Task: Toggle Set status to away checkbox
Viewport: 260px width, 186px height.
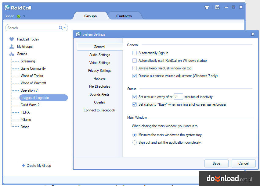Action: click(x=135, y=97)
